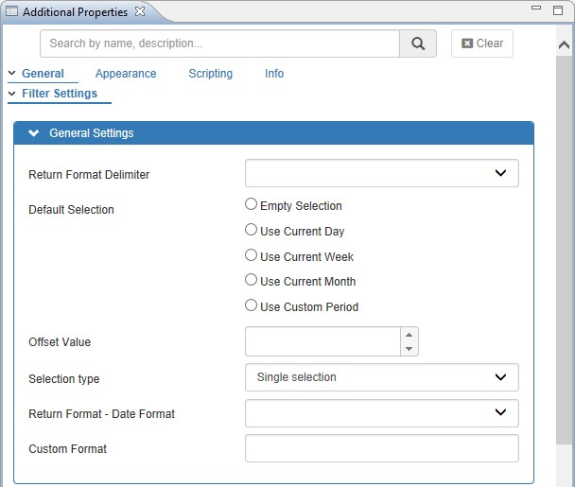Collapse General Settings panel header chevron
Screen dimensions: 575x487
coord(34,133)
